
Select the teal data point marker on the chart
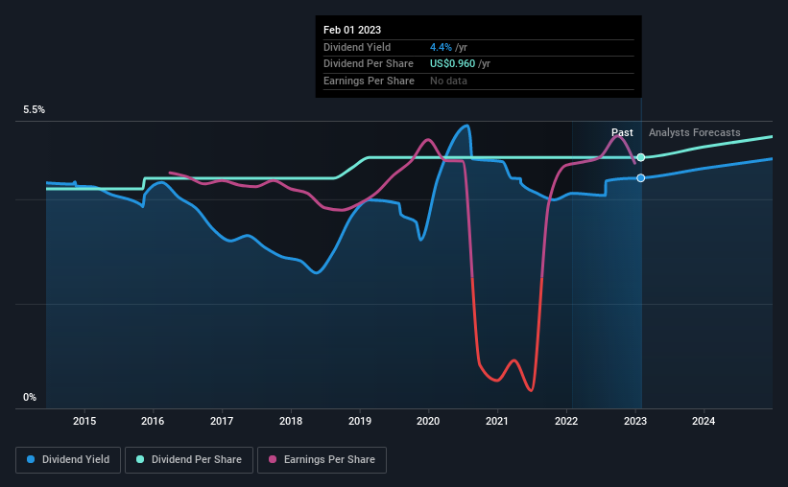click(640, 157)
